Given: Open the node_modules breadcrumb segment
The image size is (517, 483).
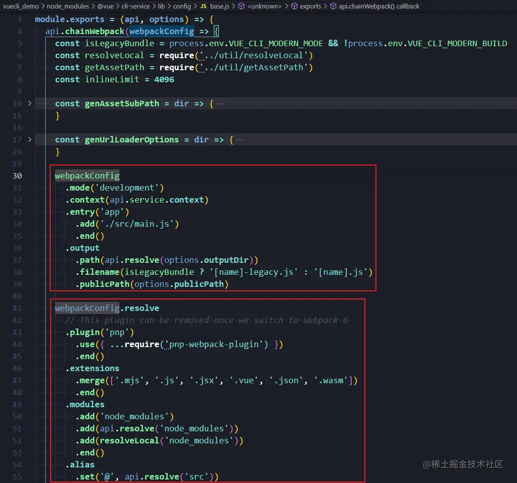Looking at the screenshot, I should pyautogui.click(x=68, y=6).
